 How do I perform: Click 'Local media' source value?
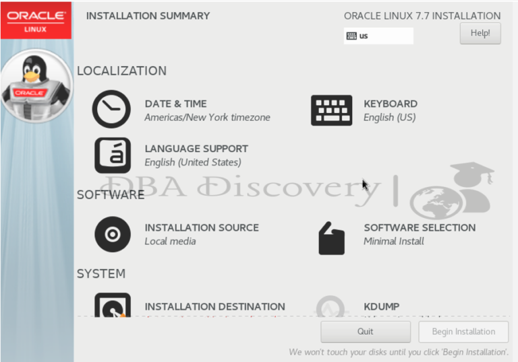(x=170, y=242)
